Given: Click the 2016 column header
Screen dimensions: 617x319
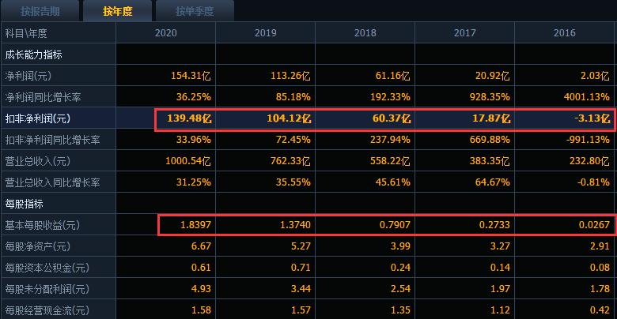Looking at the screenshot, I should point(565,33).
